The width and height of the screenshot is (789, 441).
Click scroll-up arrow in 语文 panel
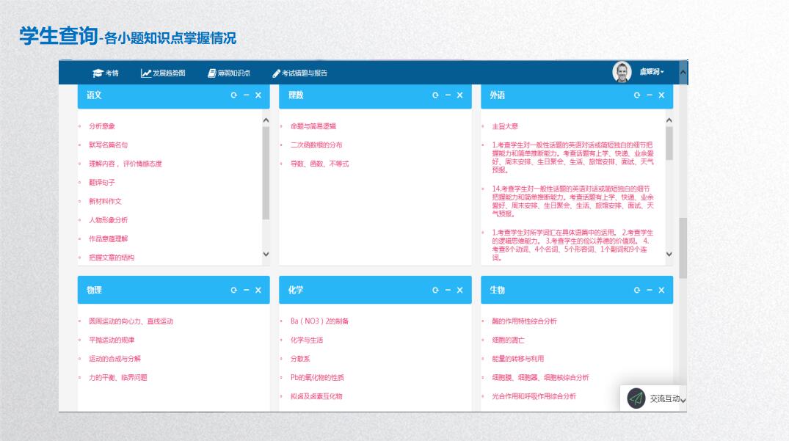click(x=266, y=120)
